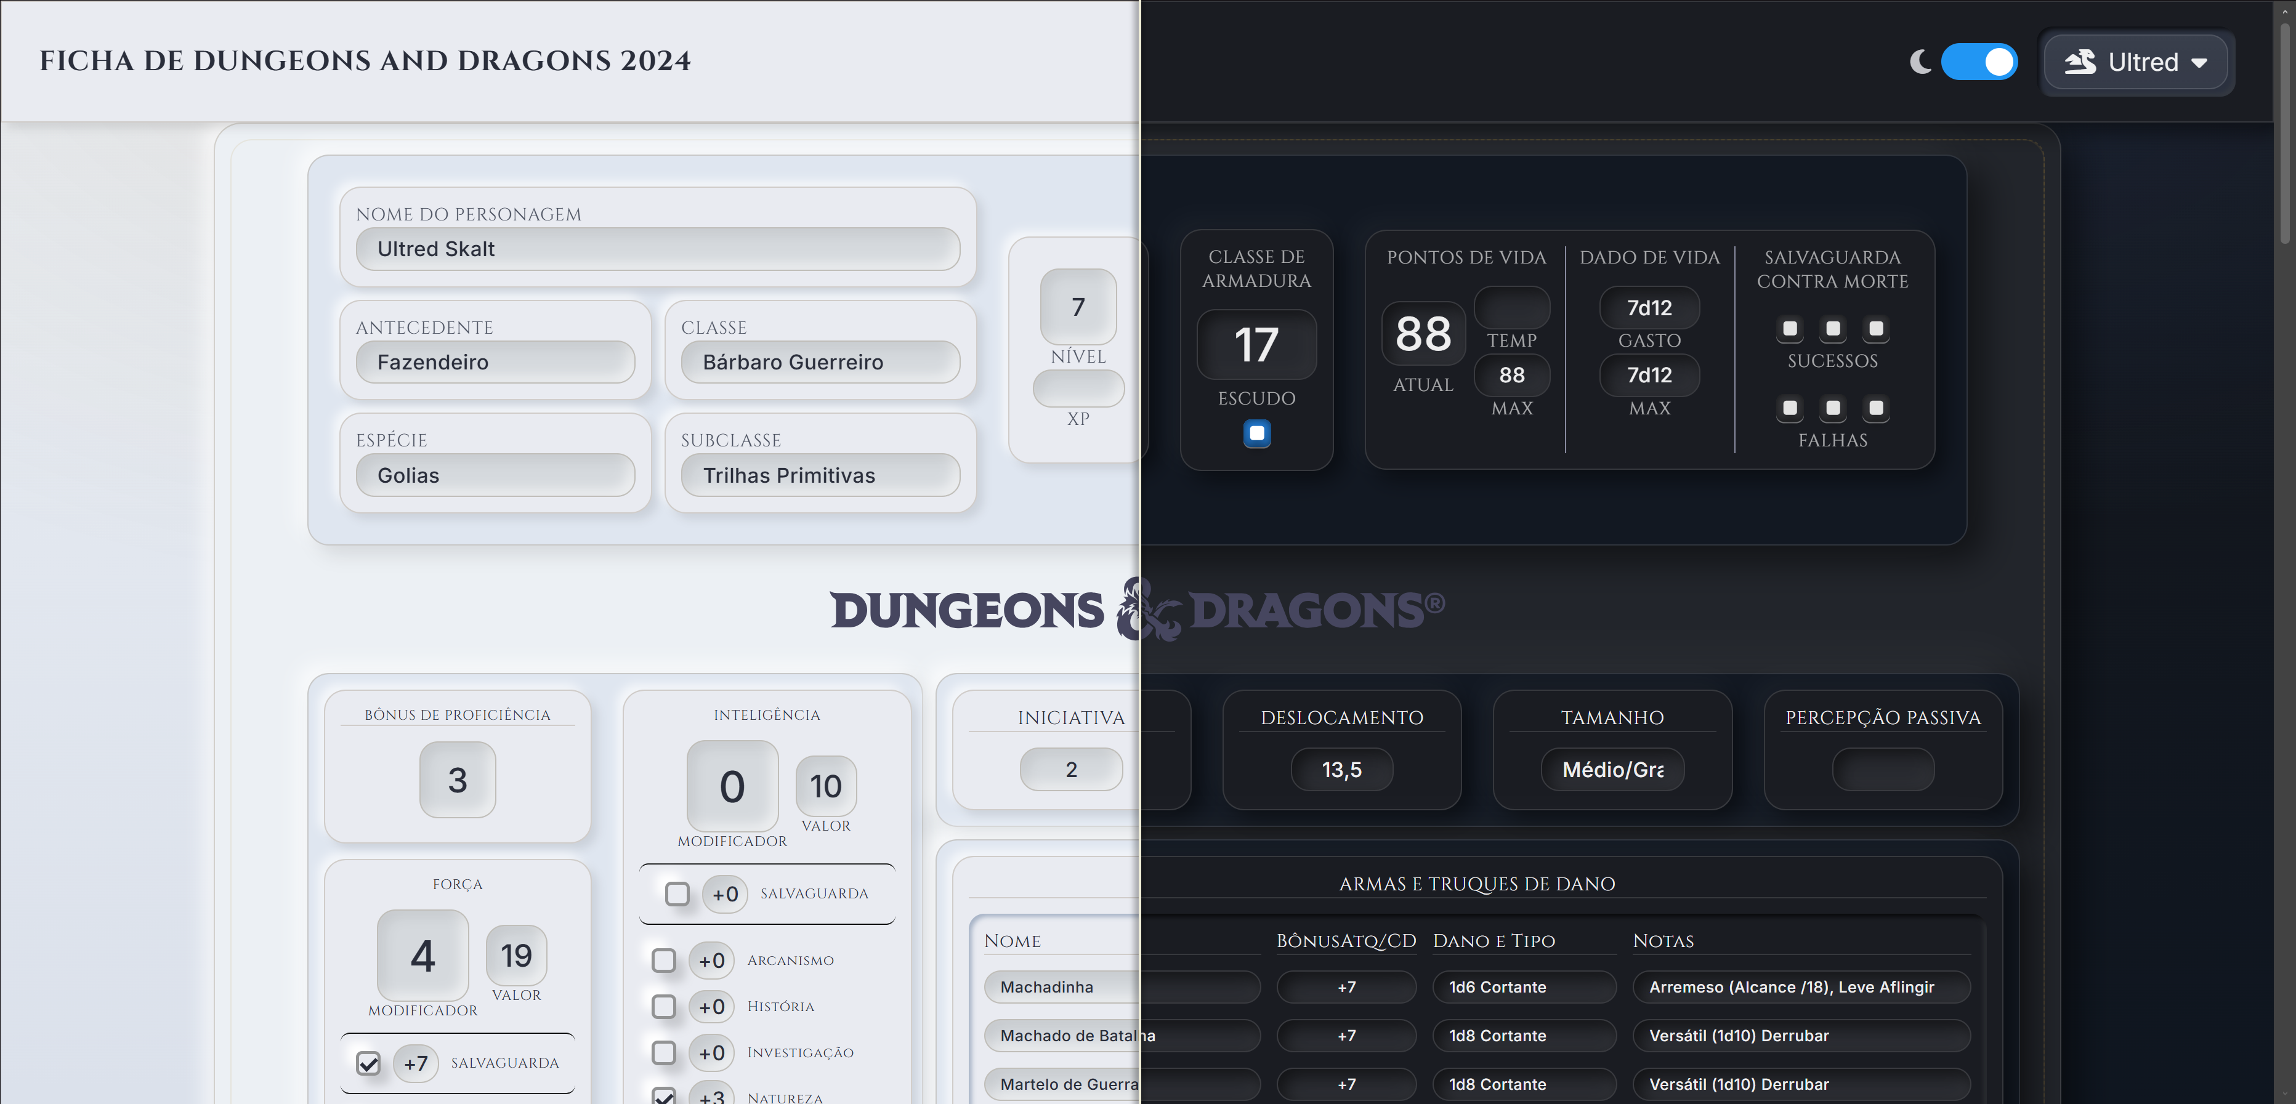The height and width of the screenshot is (1104, 2296).
Task: Click the page vertical scrollbar
Action: coord(2284,134)
